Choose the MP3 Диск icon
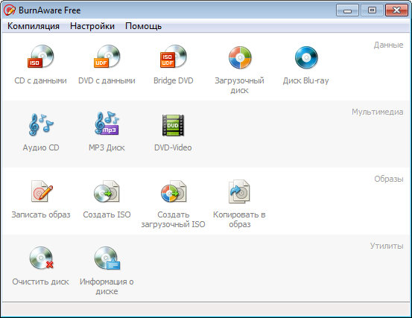Screen dimensions: 412x318 point(107,124)
